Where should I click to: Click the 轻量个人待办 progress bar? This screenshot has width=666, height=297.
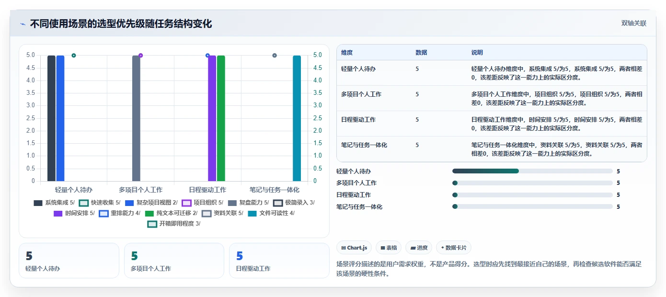(x=532, y=171)
